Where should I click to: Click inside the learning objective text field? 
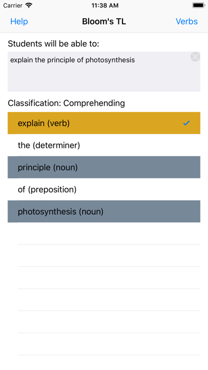(104, 72)
